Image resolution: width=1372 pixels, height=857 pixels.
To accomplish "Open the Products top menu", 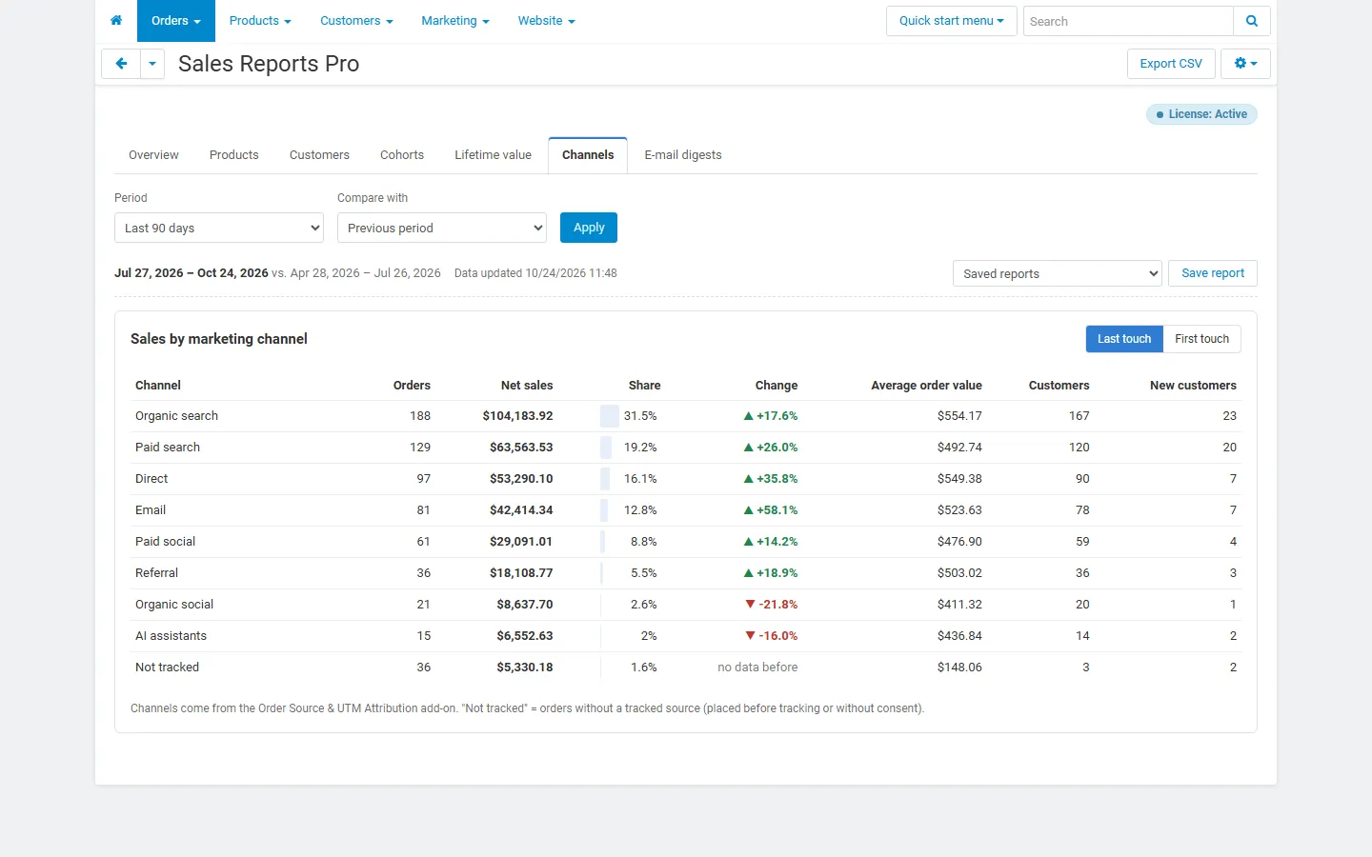I will (260, 21).
